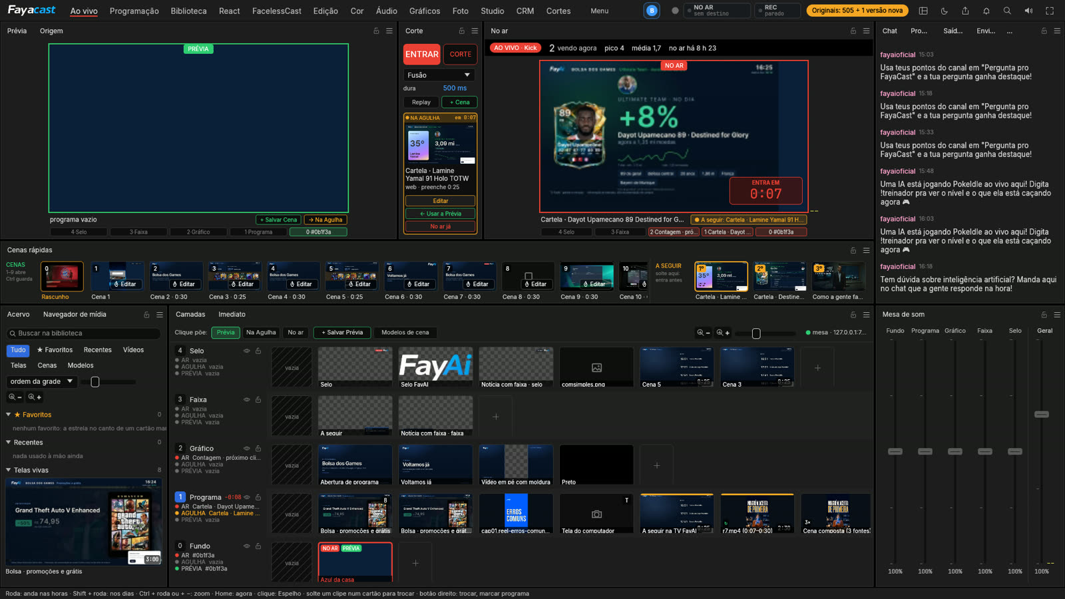Image resolution: width=1065 pixels, height=599 pixels.
Task: Click the 'Buscar na biblioteca' search field
Action: 83,333
